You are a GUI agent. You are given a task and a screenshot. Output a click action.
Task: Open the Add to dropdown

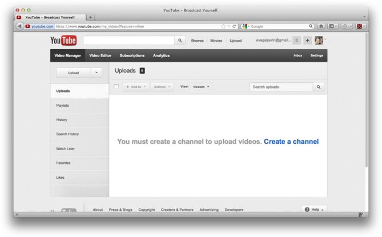(x=135, y=87)
